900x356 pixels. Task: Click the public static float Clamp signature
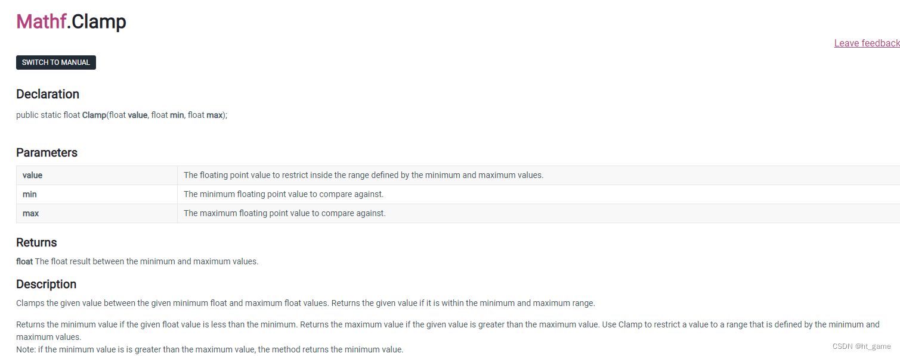point(122,115)
